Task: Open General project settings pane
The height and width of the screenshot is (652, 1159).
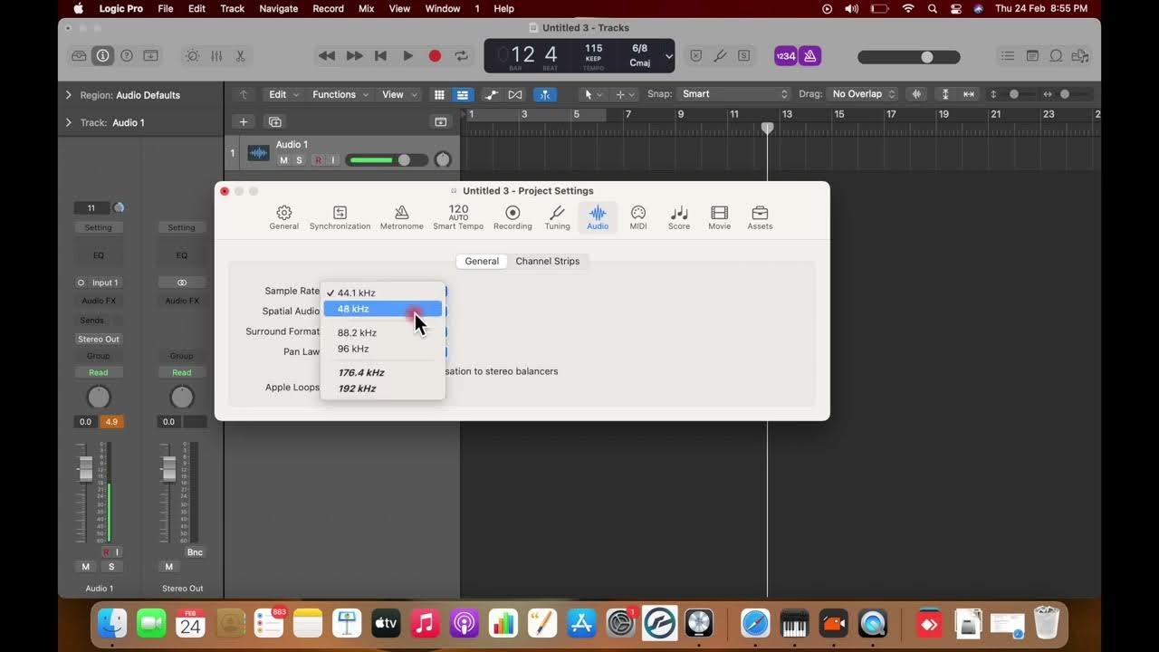Action: pyautogui.click(x=283, y=217)
